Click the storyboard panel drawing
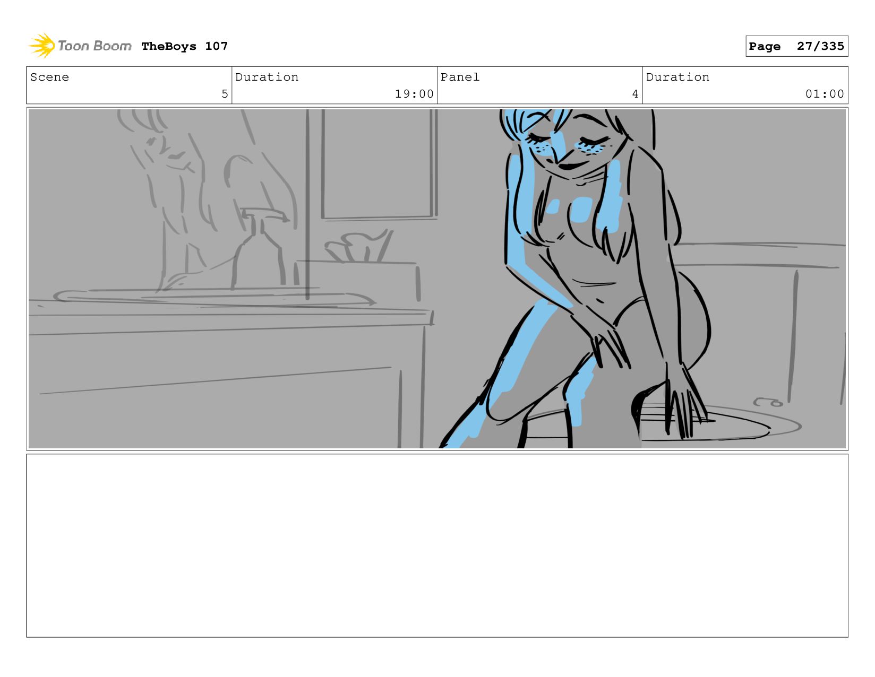The height and width of the screenshot is (677, 875). 437,279
